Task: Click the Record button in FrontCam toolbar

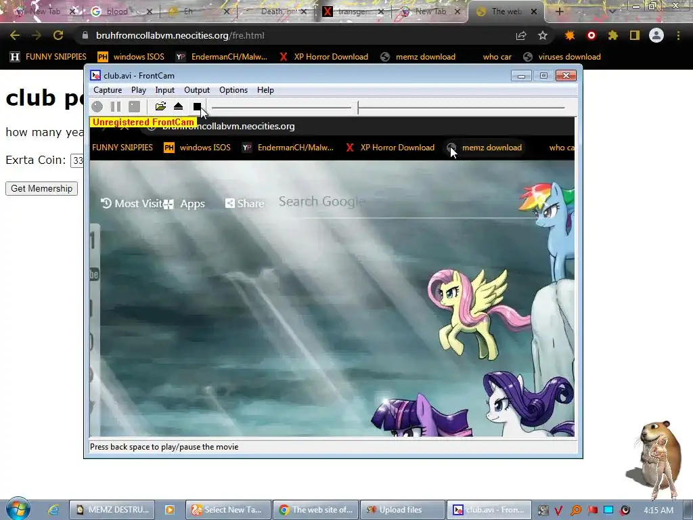Action: (x=97, y=106)
